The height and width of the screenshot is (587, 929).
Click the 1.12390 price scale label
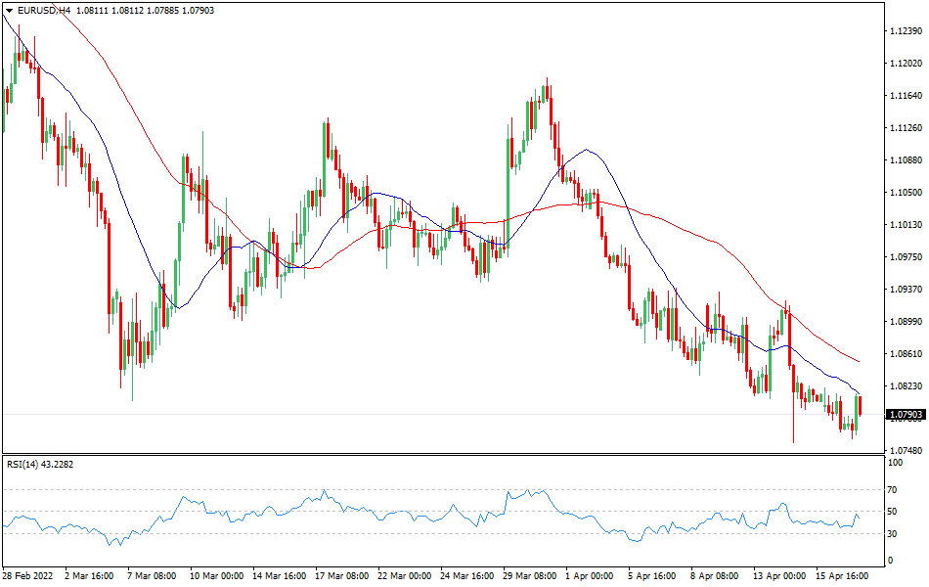click(x=906, y=31)
